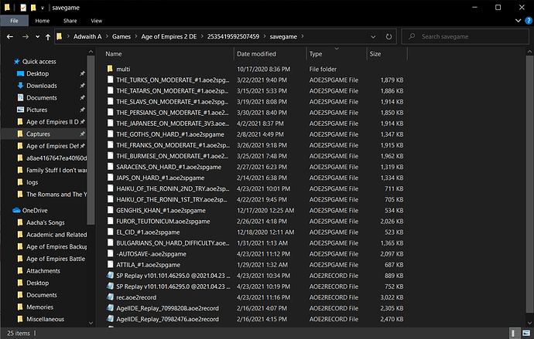Click Games in the breadcrumb path
The height and width of the screenshot is (339, 534).
[x=122, y=37]
